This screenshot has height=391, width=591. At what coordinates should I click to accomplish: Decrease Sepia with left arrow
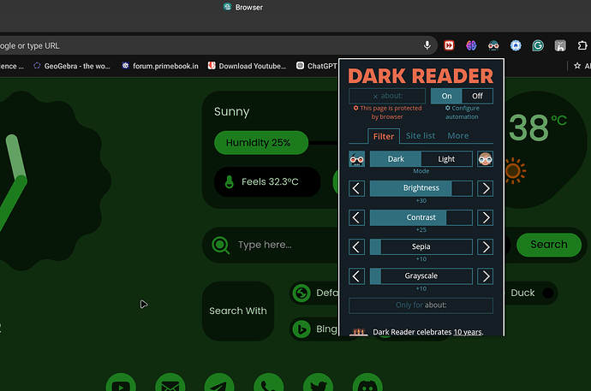click(356, 247)
